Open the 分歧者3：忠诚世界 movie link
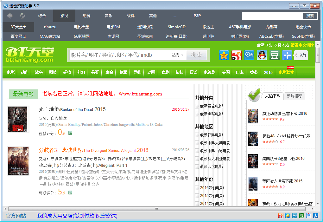Image resolution: width=323 pixels, height=222 pixels. pos(93,150)
